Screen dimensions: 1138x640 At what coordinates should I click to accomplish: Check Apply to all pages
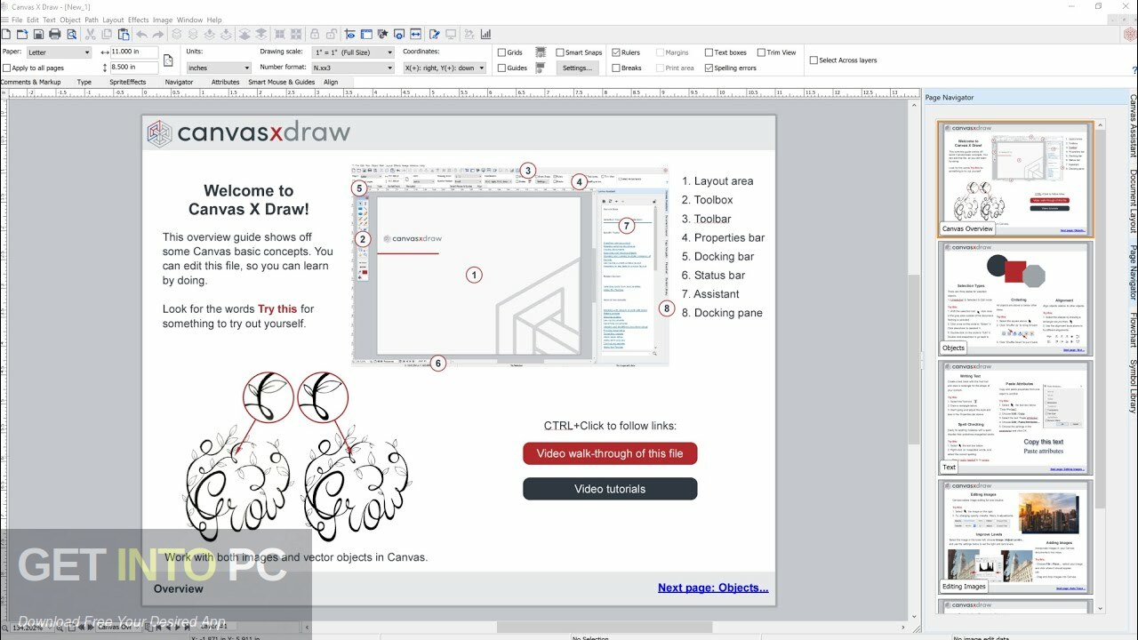tap(7, 68)
